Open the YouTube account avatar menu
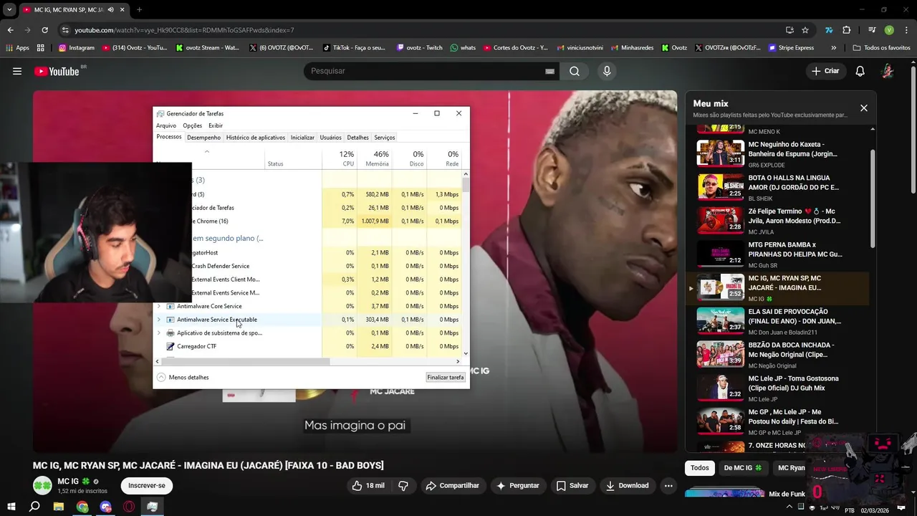Image resolution: width=917 pixels, height=516 pixels. pos(888,71)
